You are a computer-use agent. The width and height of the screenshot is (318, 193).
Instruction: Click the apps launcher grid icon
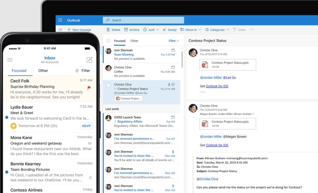(60, 20)
